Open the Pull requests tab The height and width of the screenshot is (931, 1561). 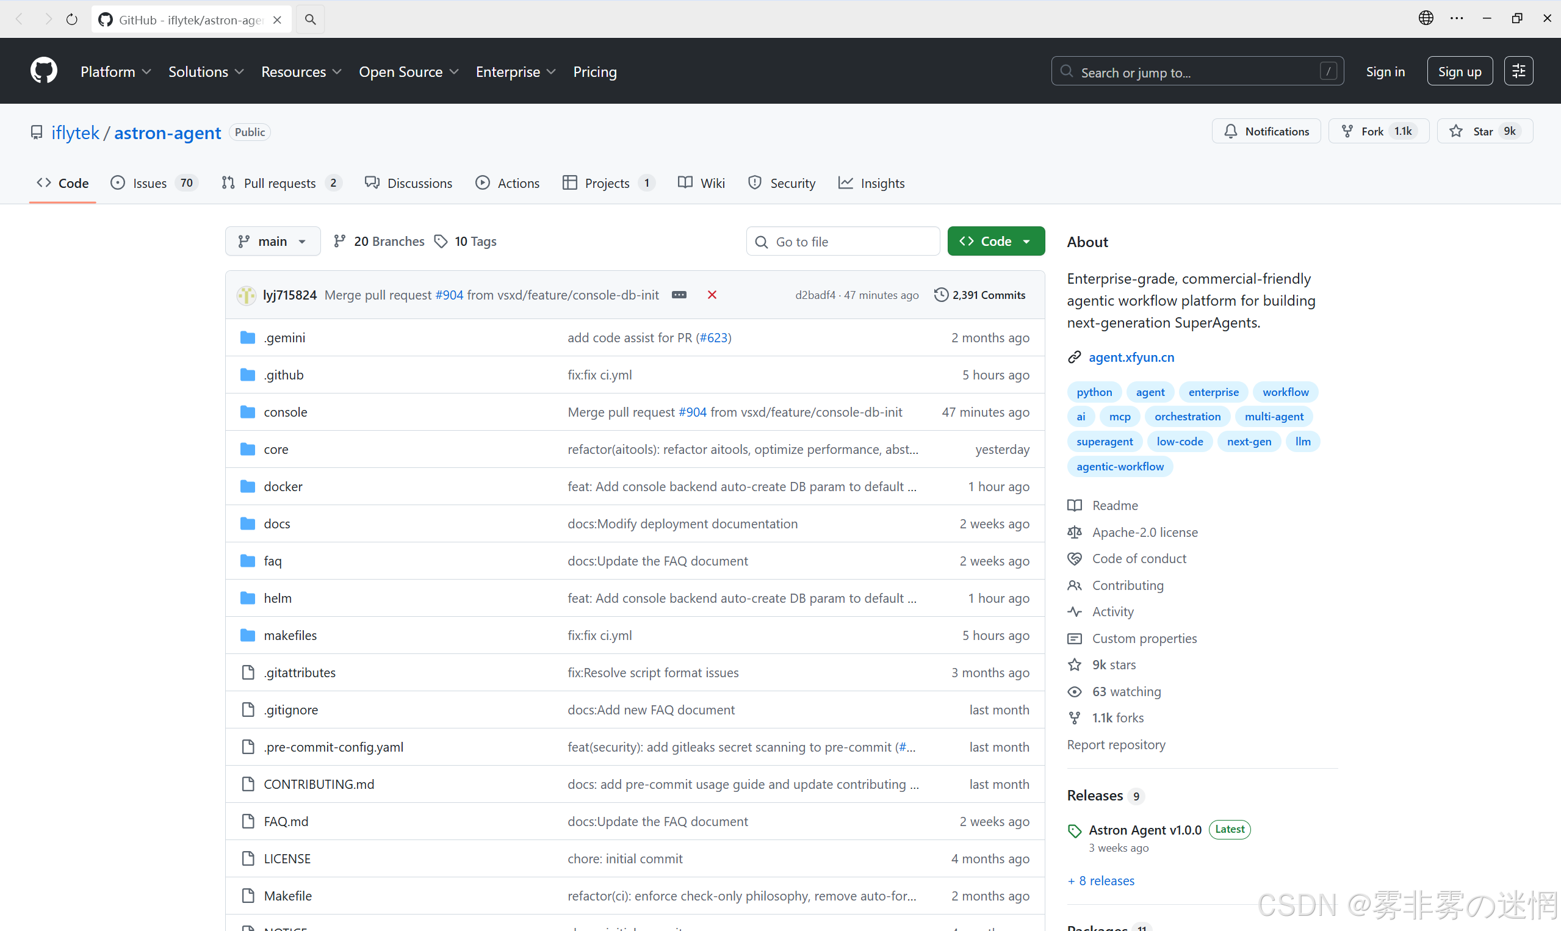click(281, 183)
